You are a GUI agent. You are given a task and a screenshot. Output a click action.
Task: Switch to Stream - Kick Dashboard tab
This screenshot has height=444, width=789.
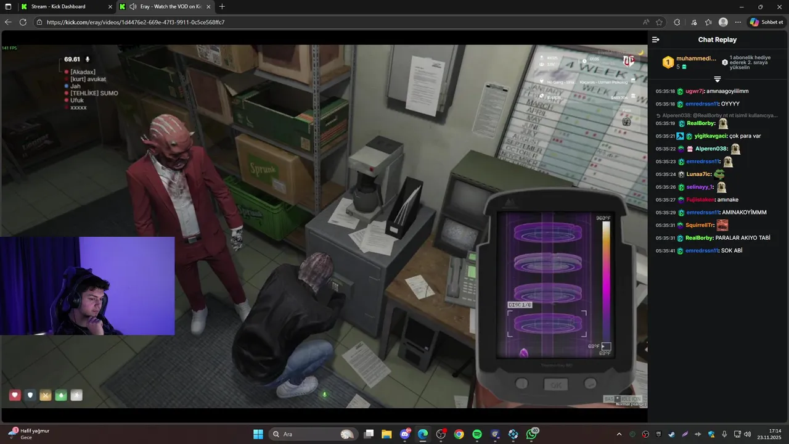pyautogui.click(x=65, y=7)
